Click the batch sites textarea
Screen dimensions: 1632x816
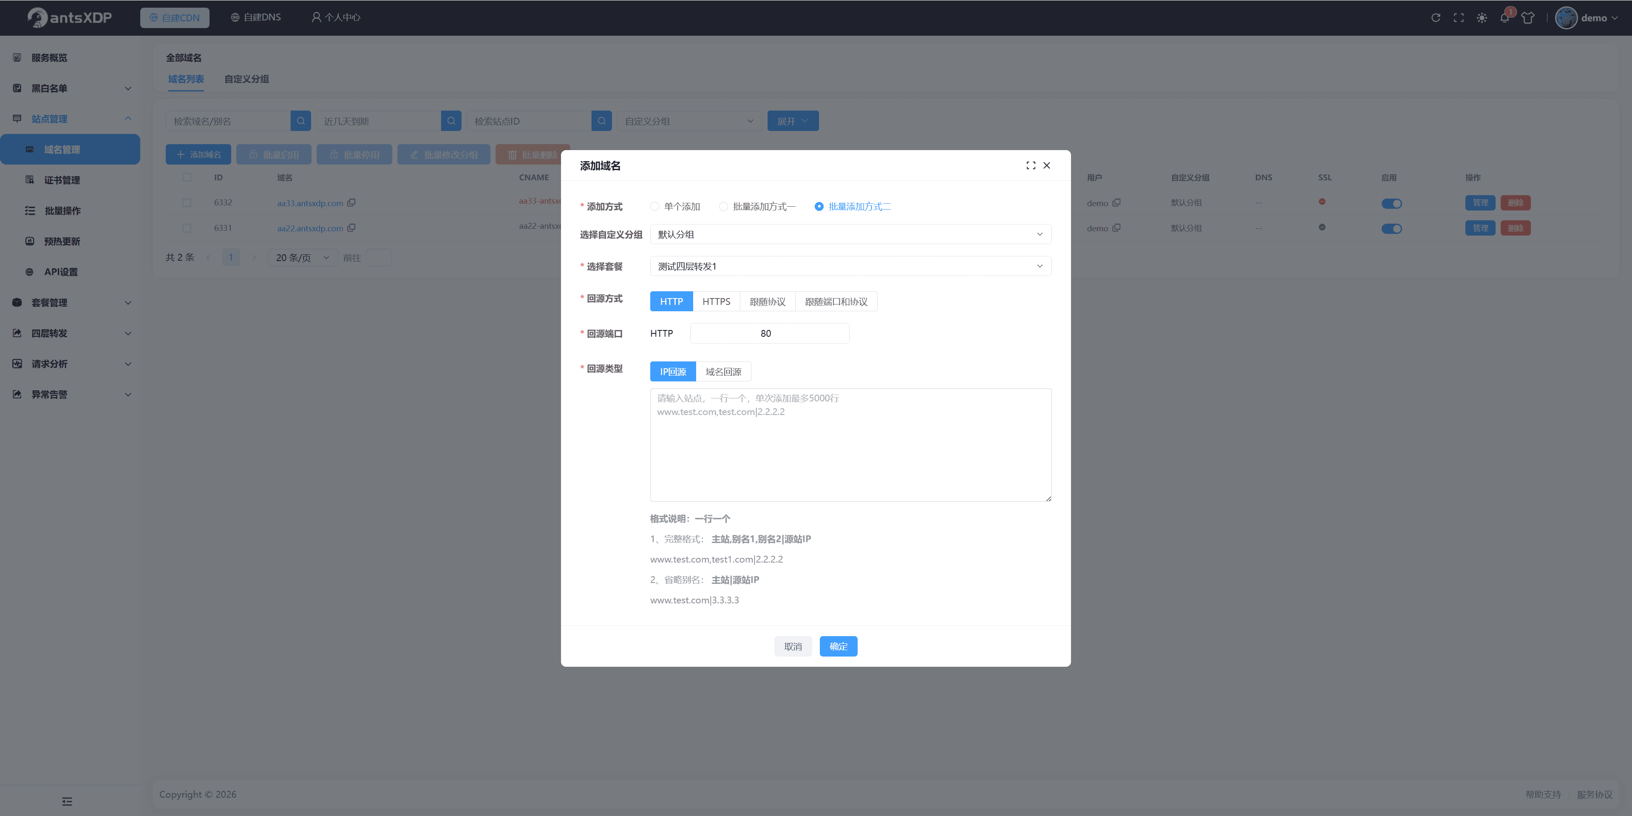click(x=850, y=445)
